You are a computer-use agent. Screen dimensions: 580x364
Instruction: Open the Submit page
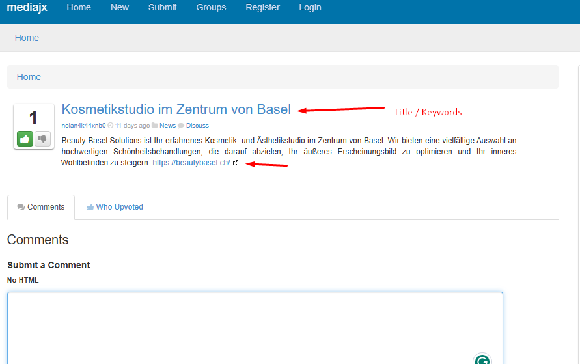click(x=162, y=8)
